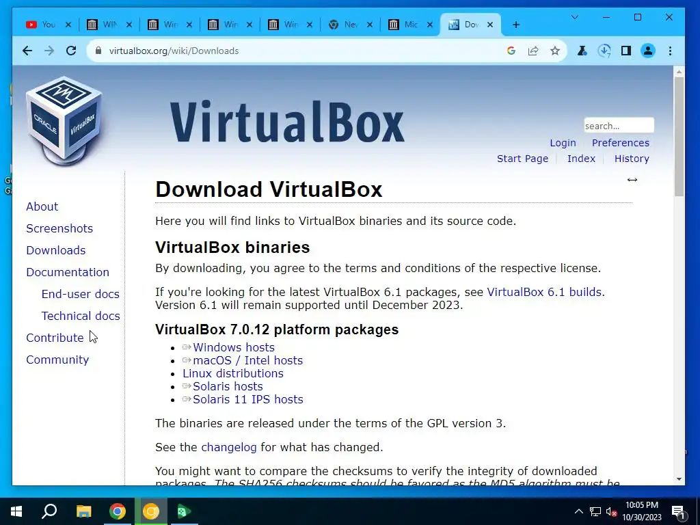Expand the tab search chevron
The image size is (700, 525).
[x=575, y=17]
